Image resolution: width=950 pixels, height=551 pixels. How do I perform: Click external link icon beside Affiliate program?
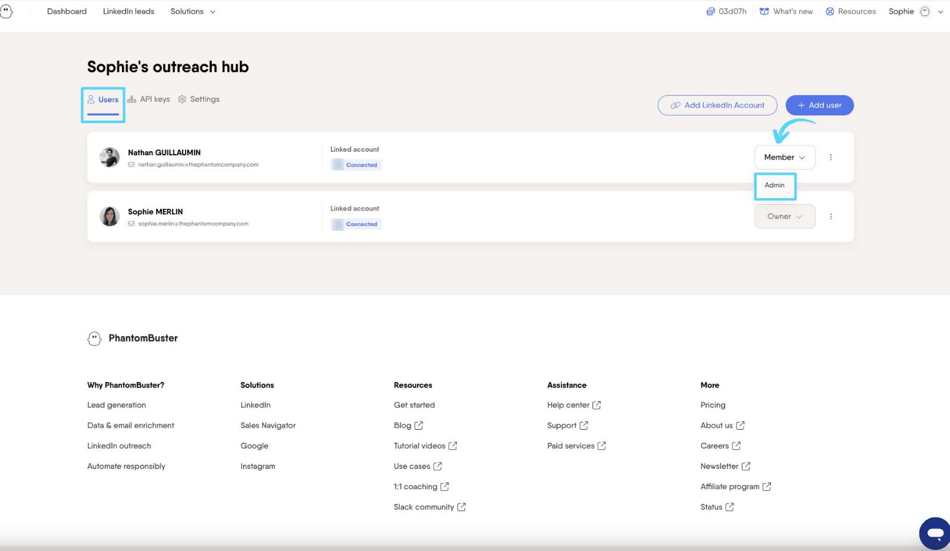pyautogui.click(x=767, y=487)
